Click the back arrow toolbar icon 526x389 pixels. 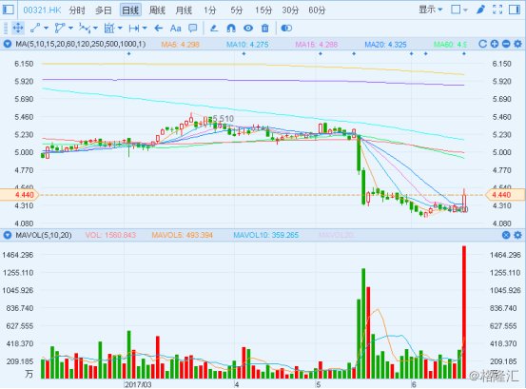pyautogui.click(x=159, y=29)
